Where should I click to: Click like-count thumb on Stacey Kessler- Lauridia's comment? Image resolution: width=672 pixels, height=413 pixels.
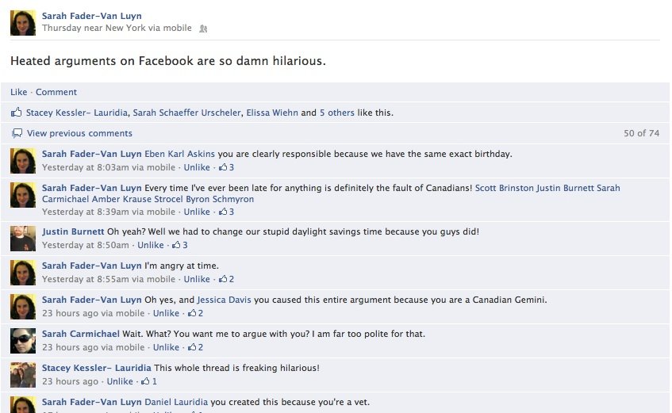[146, 381]
